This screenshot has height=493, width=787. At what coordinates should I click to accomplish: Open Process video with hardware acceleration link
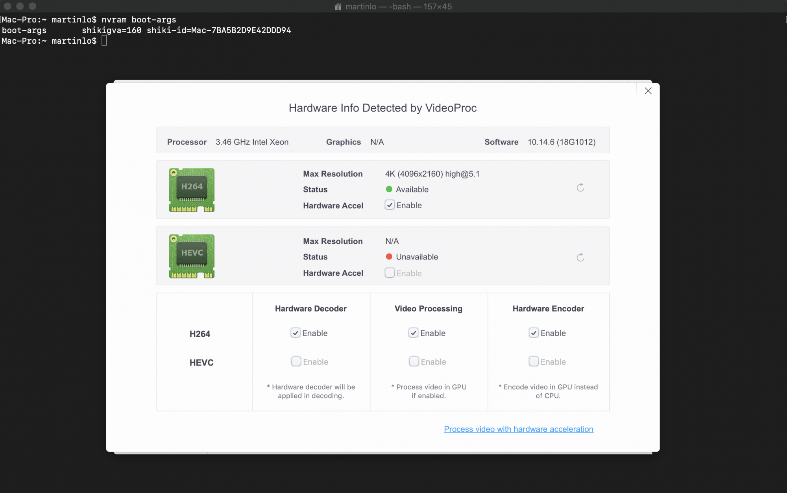[518, 429]
